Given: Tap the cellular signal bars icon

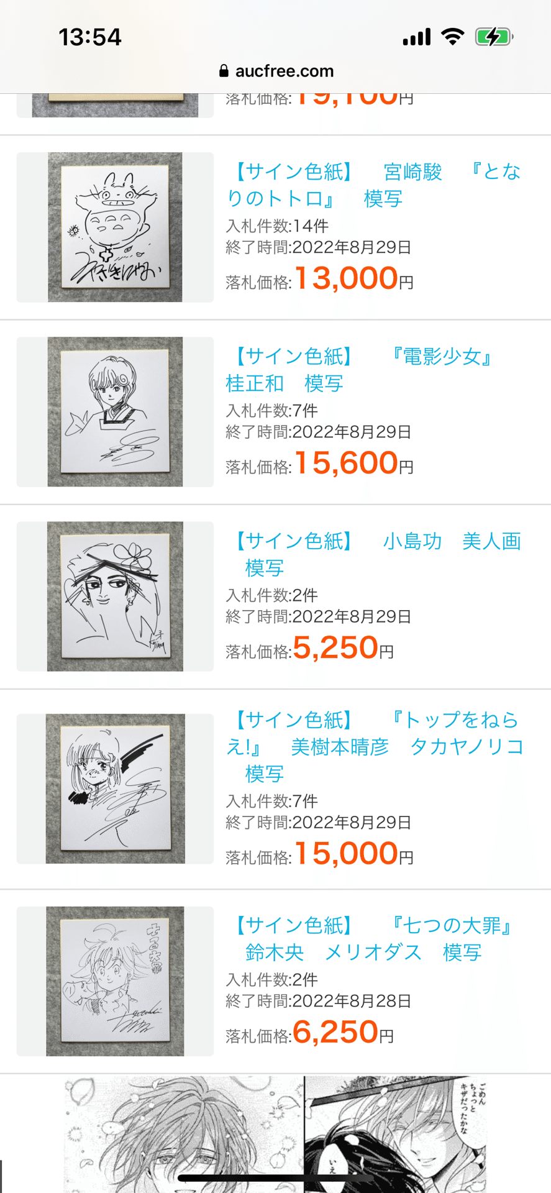Looking at the screenshot, I should [x=416, y=37].
